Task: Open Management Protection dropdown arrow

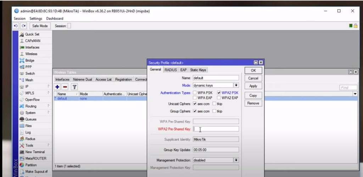Action: coord(236,160)
